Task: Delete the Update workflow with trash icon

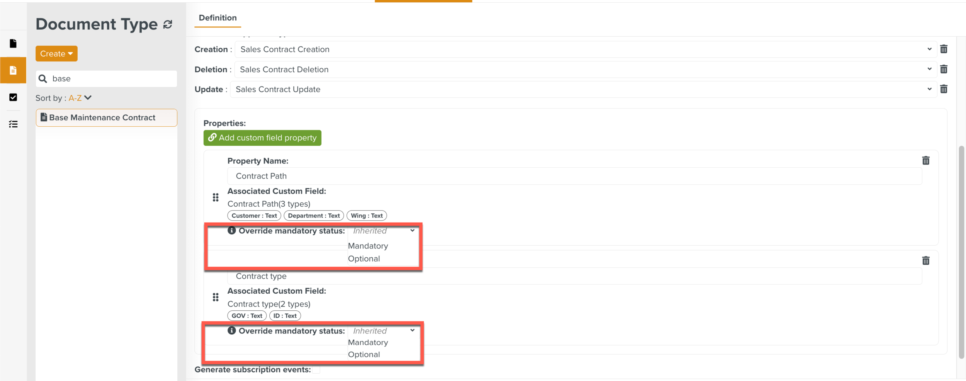Action: coord(944,89)
